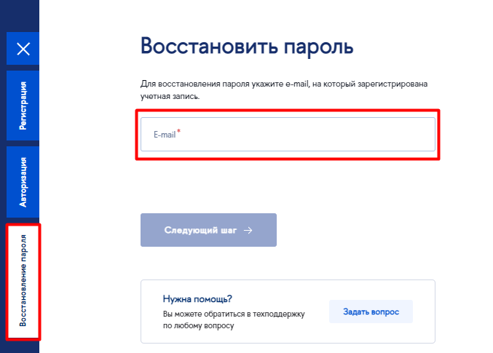Click the red required asterisk
The width and height of the screenshot is (493, 353).
tap(179, 132)
